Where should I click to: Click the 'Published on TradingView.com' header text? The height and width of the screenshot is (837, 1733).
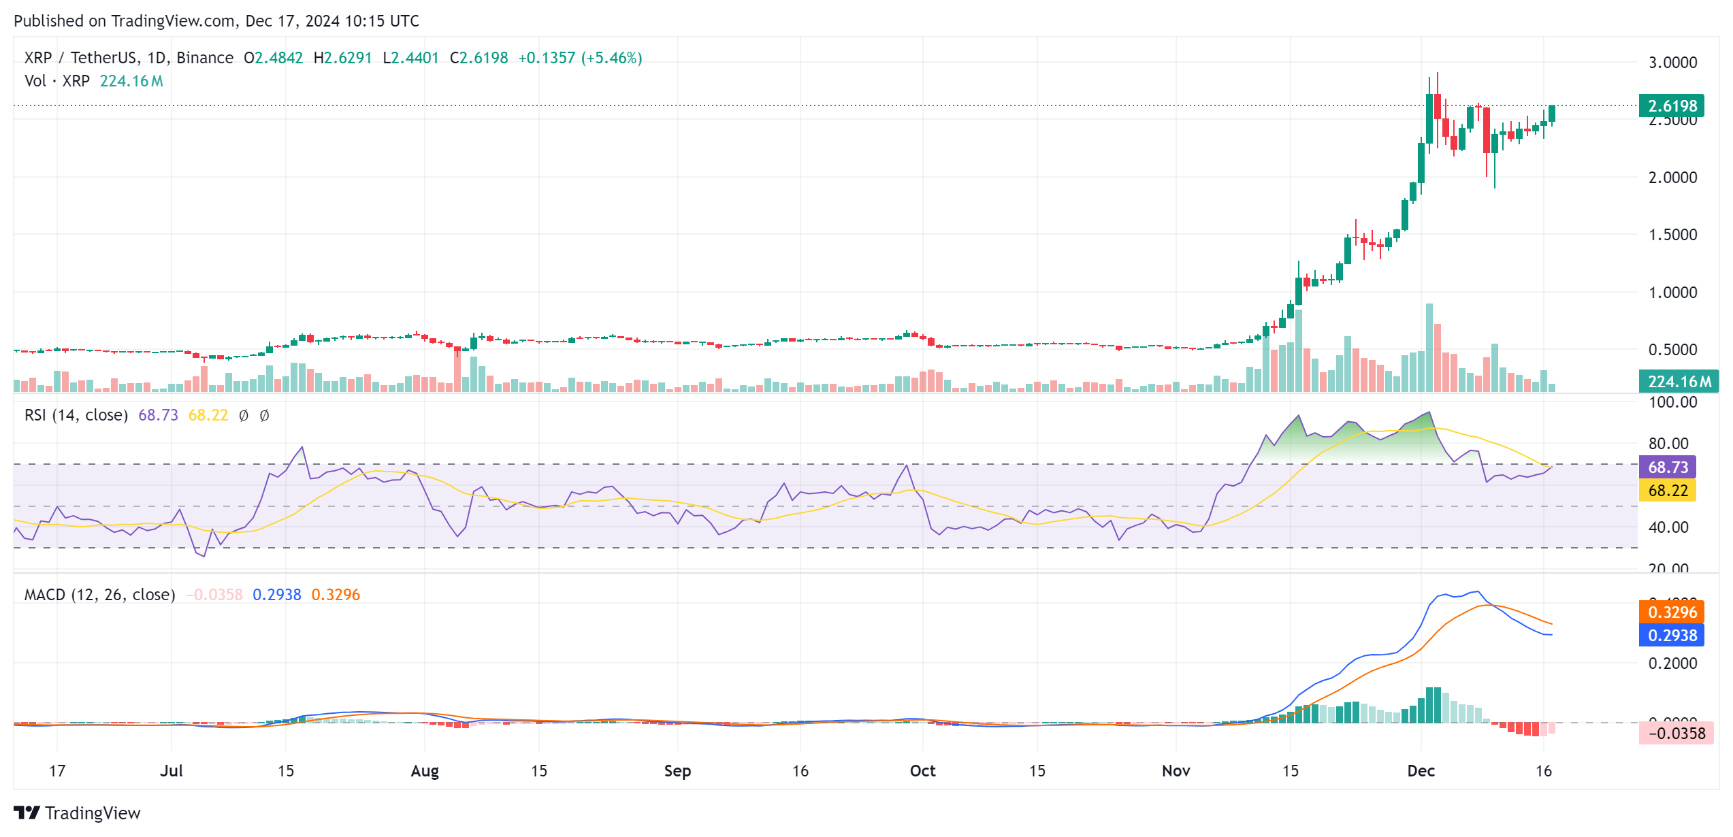pyautogui.click(x=125, y=21)
